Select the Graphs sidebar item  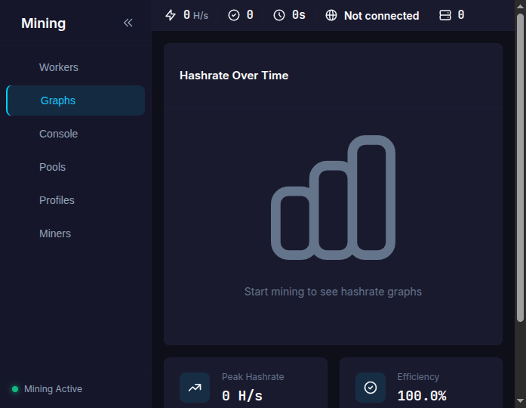tap(58, 100)
